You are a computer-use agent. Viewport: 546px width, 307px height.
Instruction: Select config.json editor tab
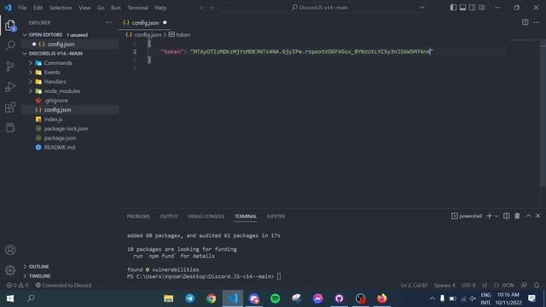tap(145, 23)
